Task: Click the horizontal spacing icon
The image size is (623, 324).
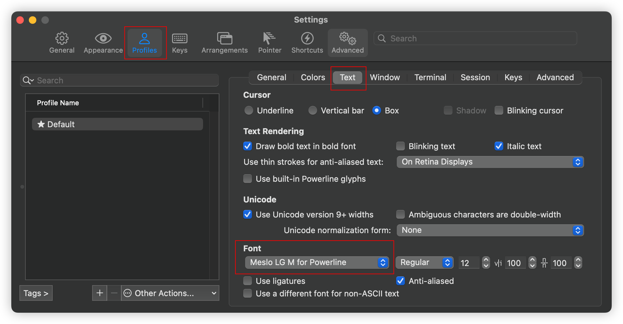Action: coord(498,263)
